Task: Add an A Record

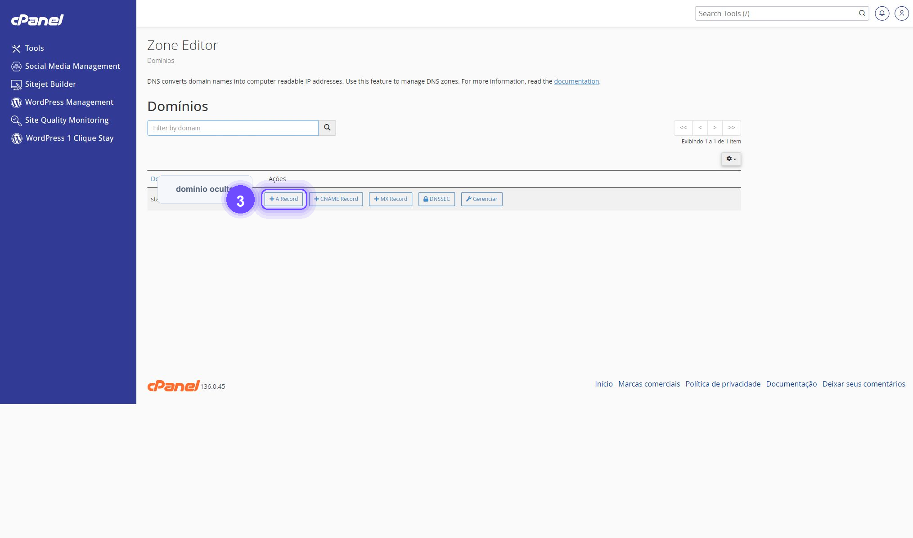Action: tap(283, 199)
